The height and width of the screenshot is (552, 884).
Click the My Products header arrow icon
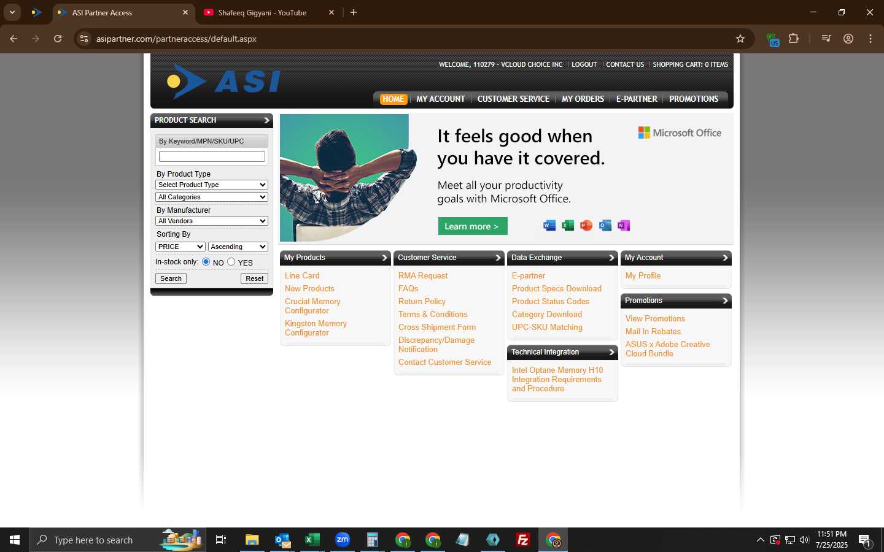385,258
